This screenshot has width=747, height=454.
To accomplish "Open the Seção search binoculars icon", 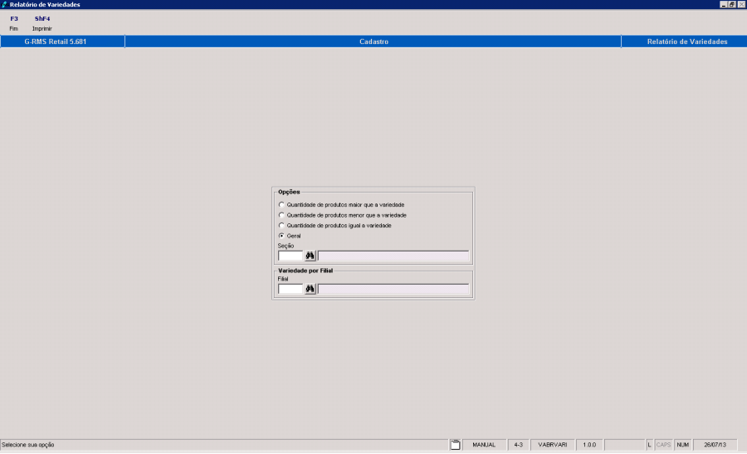I will (x=310, y=256).
